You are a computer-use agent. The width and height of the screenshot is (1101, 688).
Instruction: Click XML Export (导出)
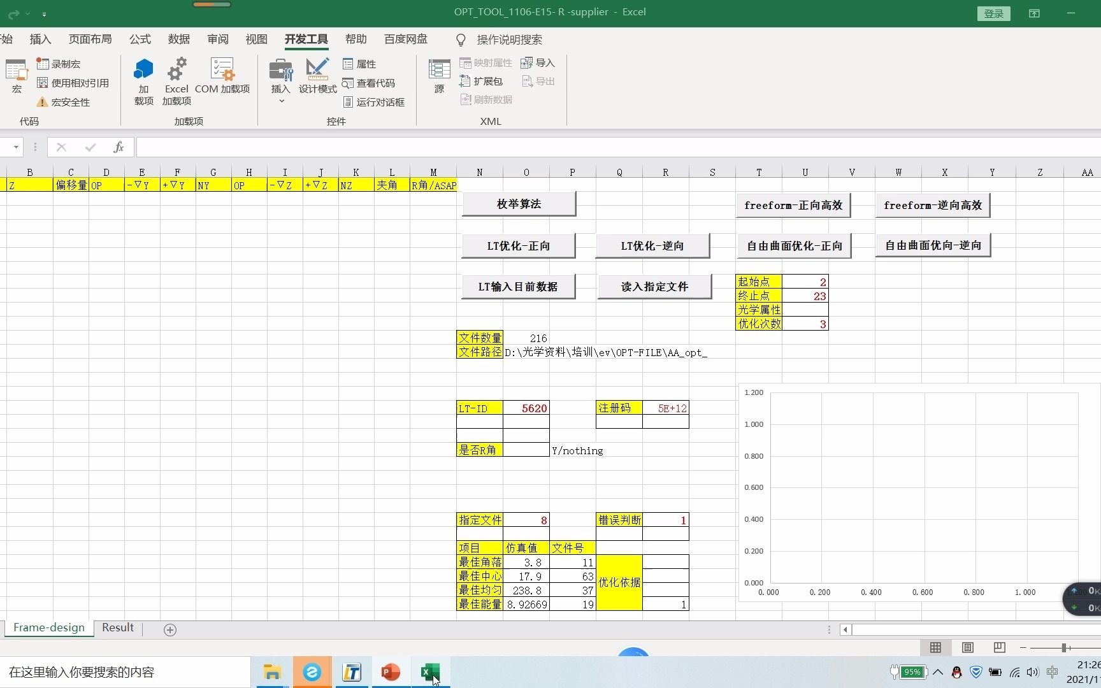click(538, 82)
